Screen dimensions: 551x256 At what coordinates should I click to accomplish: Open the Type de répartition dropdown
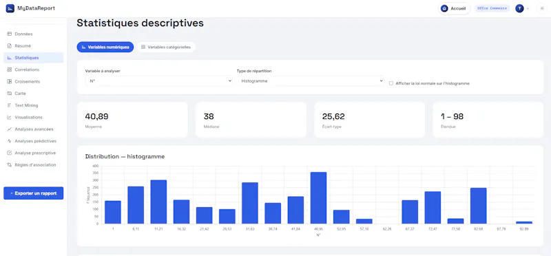click(310, 81)
